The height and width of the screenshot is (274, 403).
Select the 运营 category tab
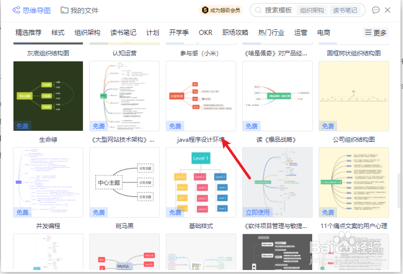tap(301, 32)
